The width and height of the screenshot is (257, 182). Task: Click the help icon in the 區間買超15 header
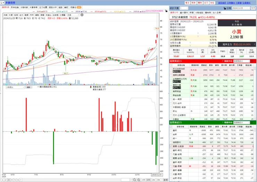[222, 61]
